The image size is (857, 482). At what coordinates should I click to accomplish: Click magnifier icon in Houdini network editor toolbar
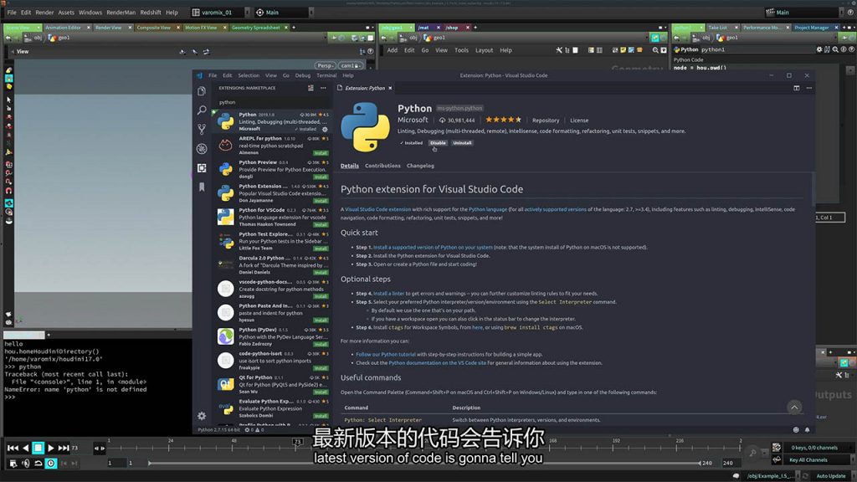click(655, 50)
